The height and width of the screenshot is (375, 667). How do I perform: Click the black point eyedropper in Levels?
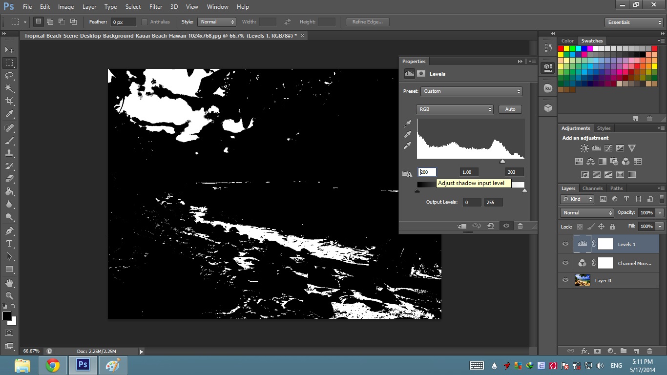pyautogui.click(x=407, y=124)
